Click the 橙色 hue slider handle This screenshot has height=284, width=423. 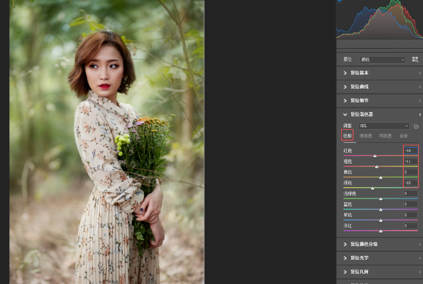[x=377, y=167]
